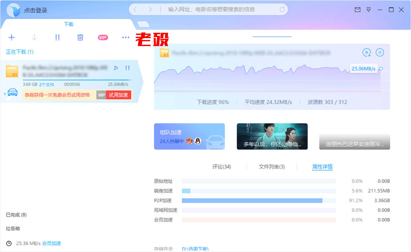Click the speed graph end marker circle
Image resolution: width=411 pixels, height=252 pixels.
[381, 69]
